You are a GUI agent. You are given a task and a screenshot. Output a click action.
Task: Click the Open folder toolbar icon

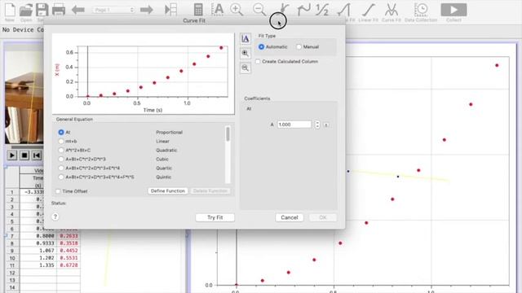pos(25,10)
